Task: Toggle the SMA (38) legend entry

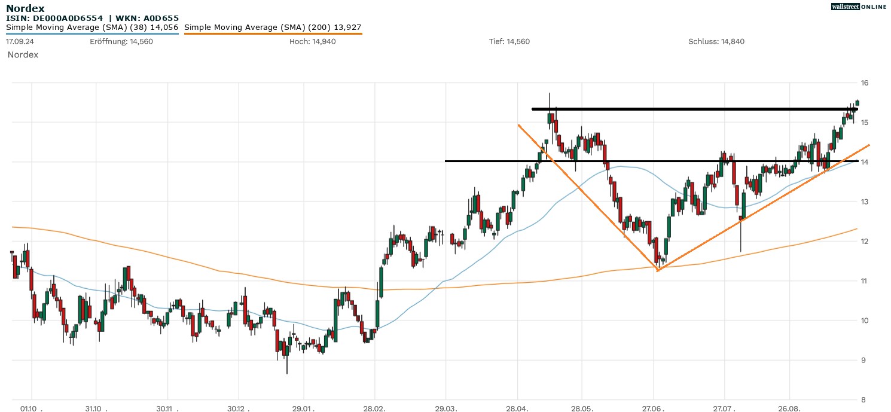Action: pos(92,28)
